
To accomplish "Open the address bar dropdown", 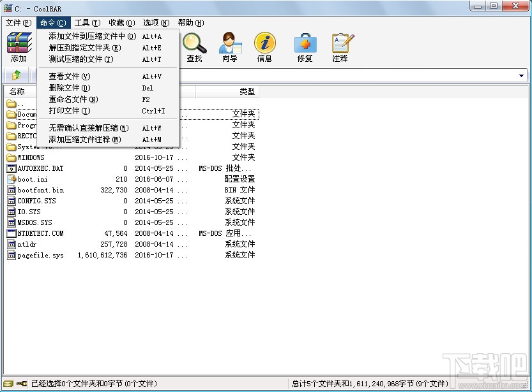I will 522,75.
